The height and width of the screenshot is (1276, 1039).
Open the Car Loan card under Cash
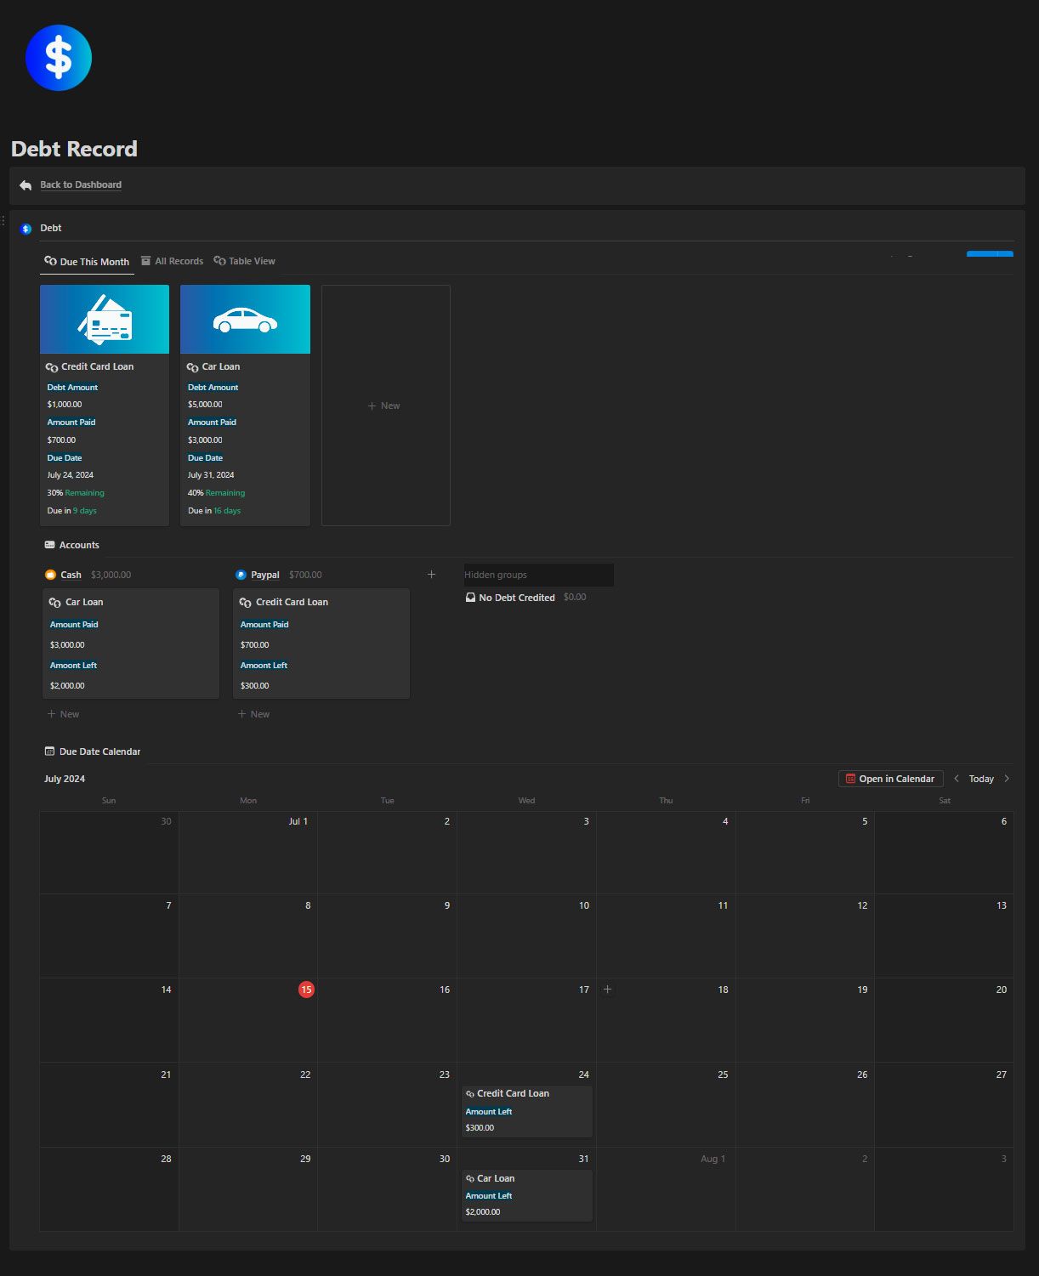[131, 644]
